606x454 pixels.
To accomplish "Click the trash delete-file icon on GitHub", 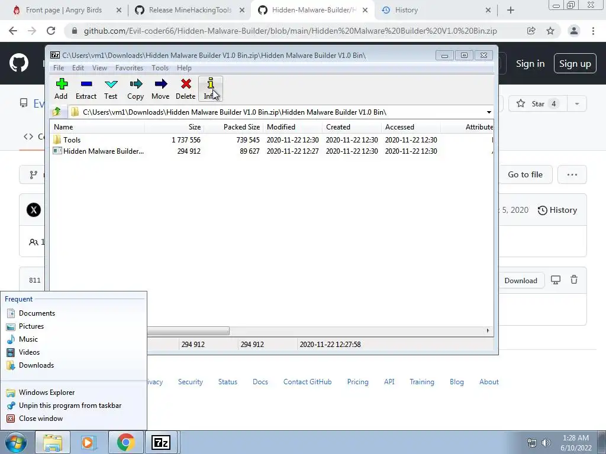I will (574, 280).
